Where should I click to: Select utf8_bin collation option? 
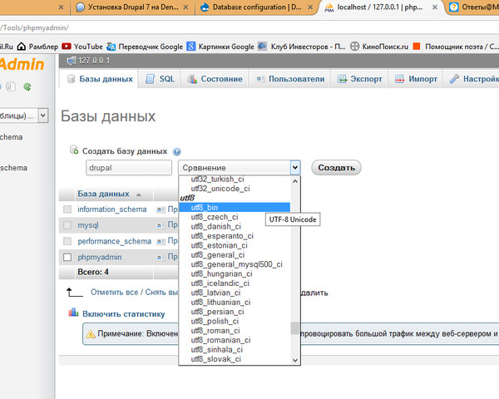[235, 208]
